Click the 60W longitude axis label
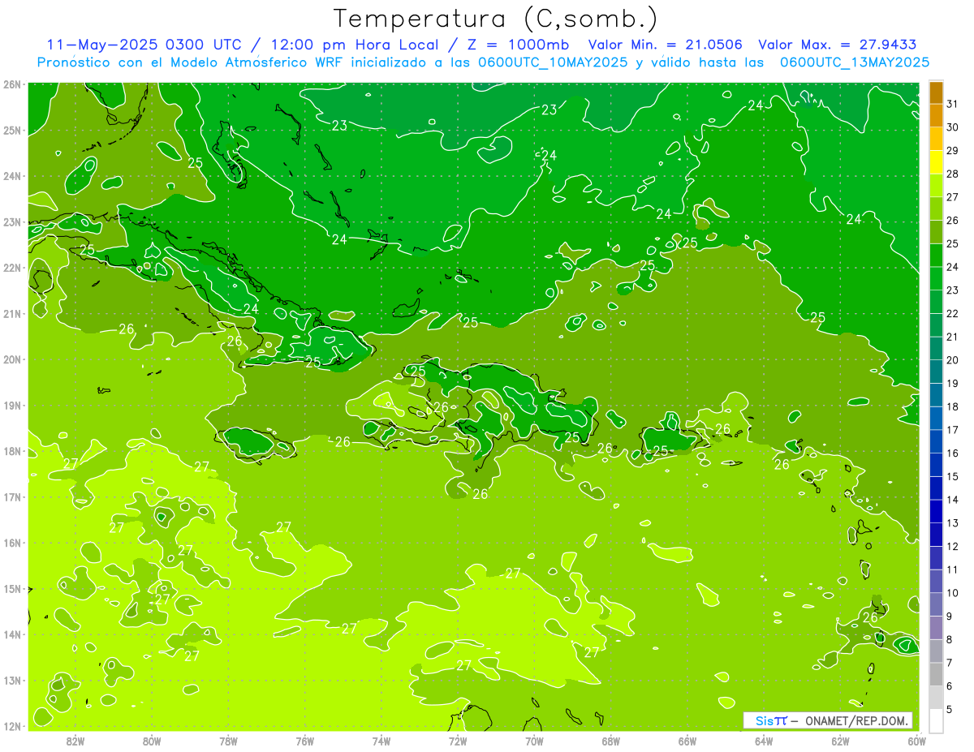The height and width of the screenshot is (752, 974). (x=916, y=740)
